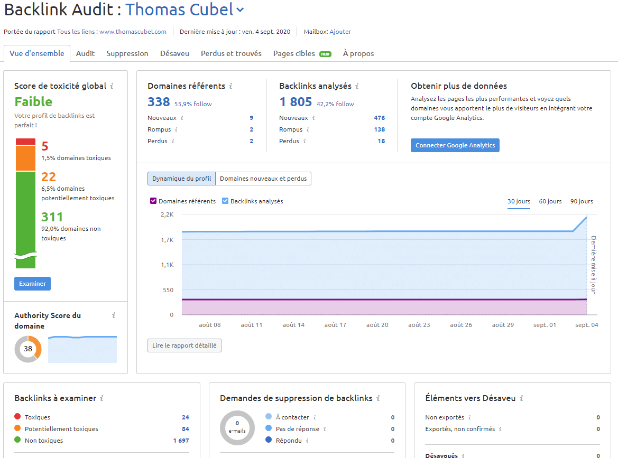Image resolution: width=618 pixels, height=458 pixels.
Task: Open the 24 toxic backlinks count
Action: pos(185,417)
